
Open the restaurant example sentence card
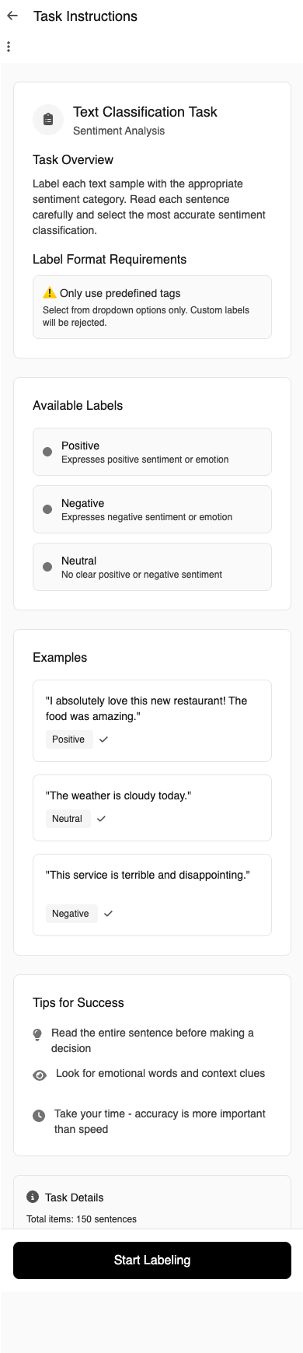coord(152,721)
